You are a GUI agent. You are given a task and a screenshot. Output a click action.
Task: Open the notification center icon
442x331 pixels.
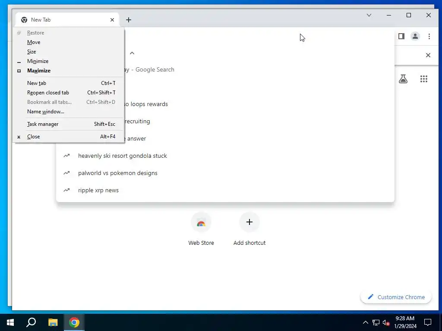coord(428,322)
